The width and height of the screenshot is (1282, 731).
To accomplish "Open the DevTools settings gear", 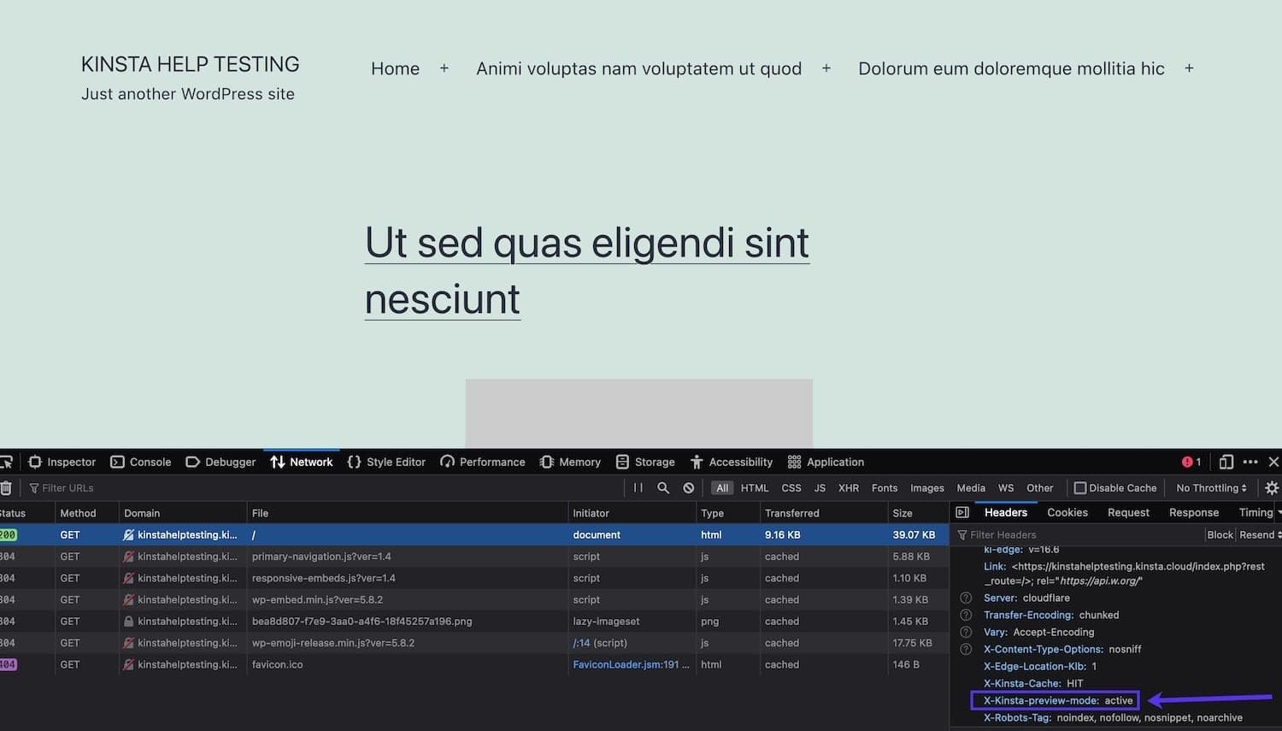I will 1273,487.
